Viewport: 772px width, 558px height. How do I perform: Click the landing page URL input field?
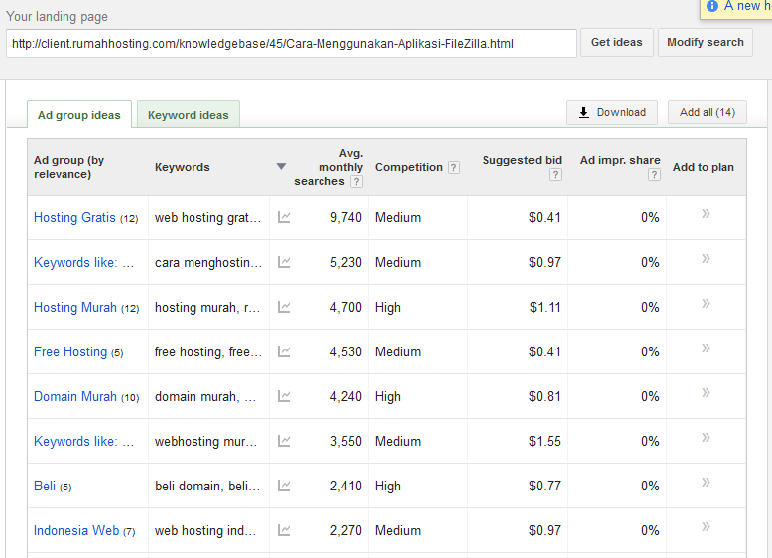click(291, 44)
